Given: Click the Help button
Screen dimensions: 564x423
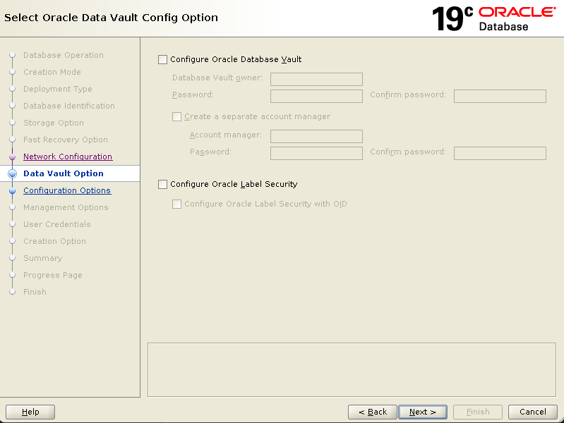Looking at the screenshot, I should point(30,412).
